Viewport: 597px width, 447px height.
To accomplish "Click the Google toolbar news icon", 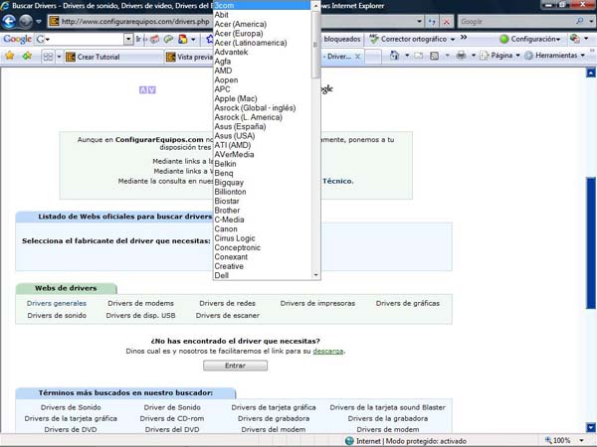I will 154,39.
